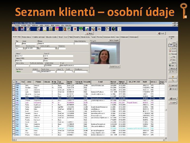
Task: Click Nahrát fotografii button above the photo
Action: coord(114,40)
